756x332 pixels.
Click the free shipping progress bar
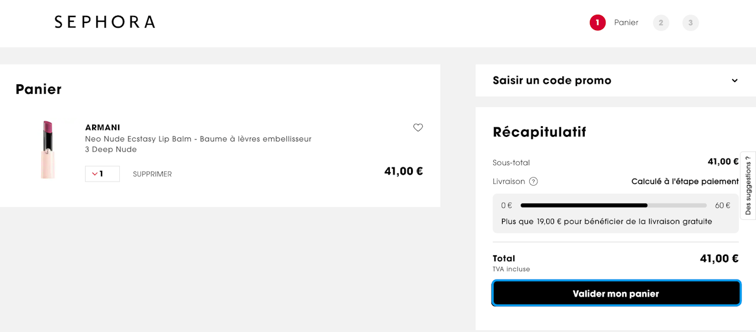pos(613,206)
